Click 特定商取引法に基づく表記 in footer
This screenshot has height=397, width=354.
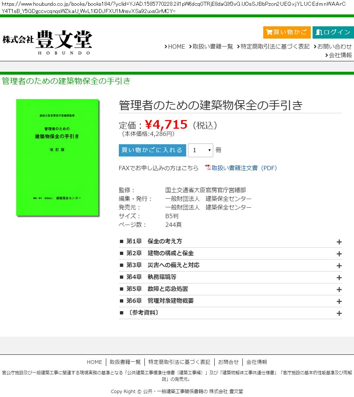(x=179, y=362)
